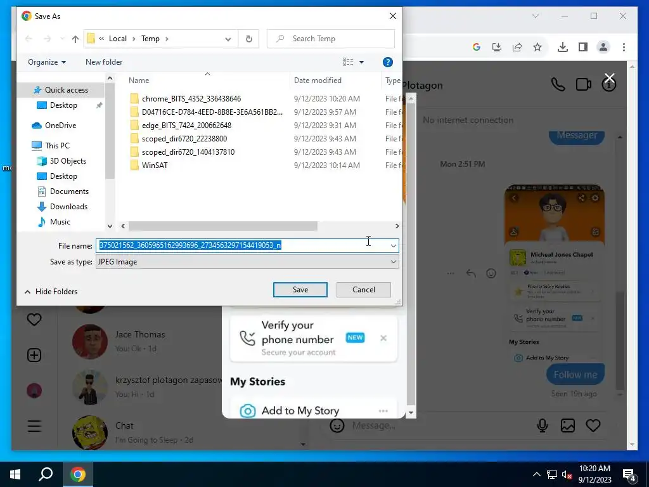Select the D04716CE-D784-4EED folder
Image resolution: width=649 pixels, height=487 pixels.
212,112
